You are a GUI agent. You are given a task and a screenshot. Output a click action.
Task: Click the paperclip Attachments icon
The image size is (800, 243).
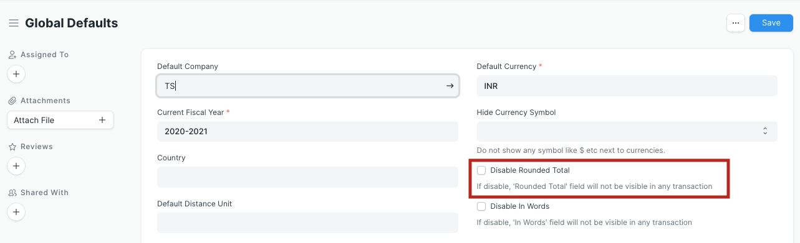[x=12, y=101]
